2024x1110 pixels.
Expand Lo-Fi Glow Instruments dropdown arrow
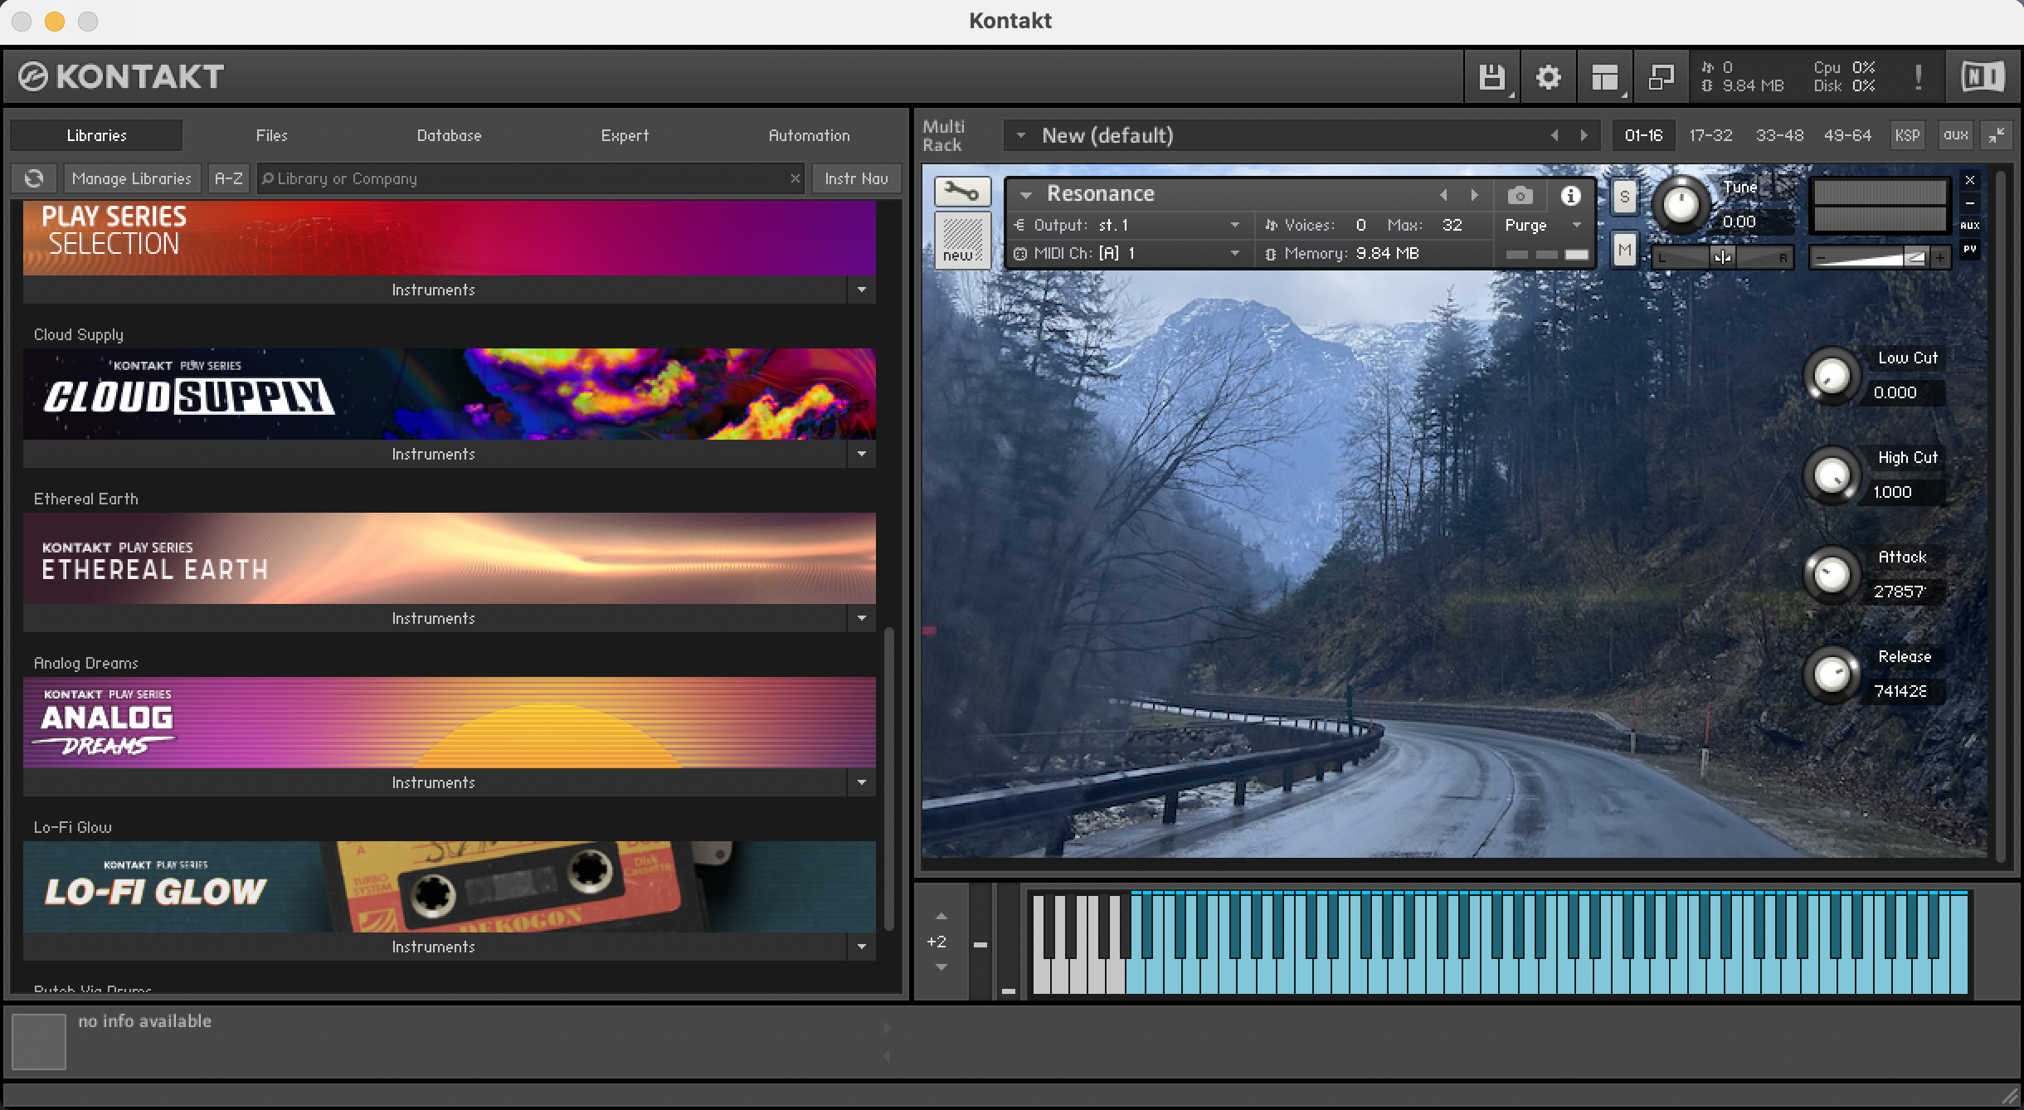(862, 947)
